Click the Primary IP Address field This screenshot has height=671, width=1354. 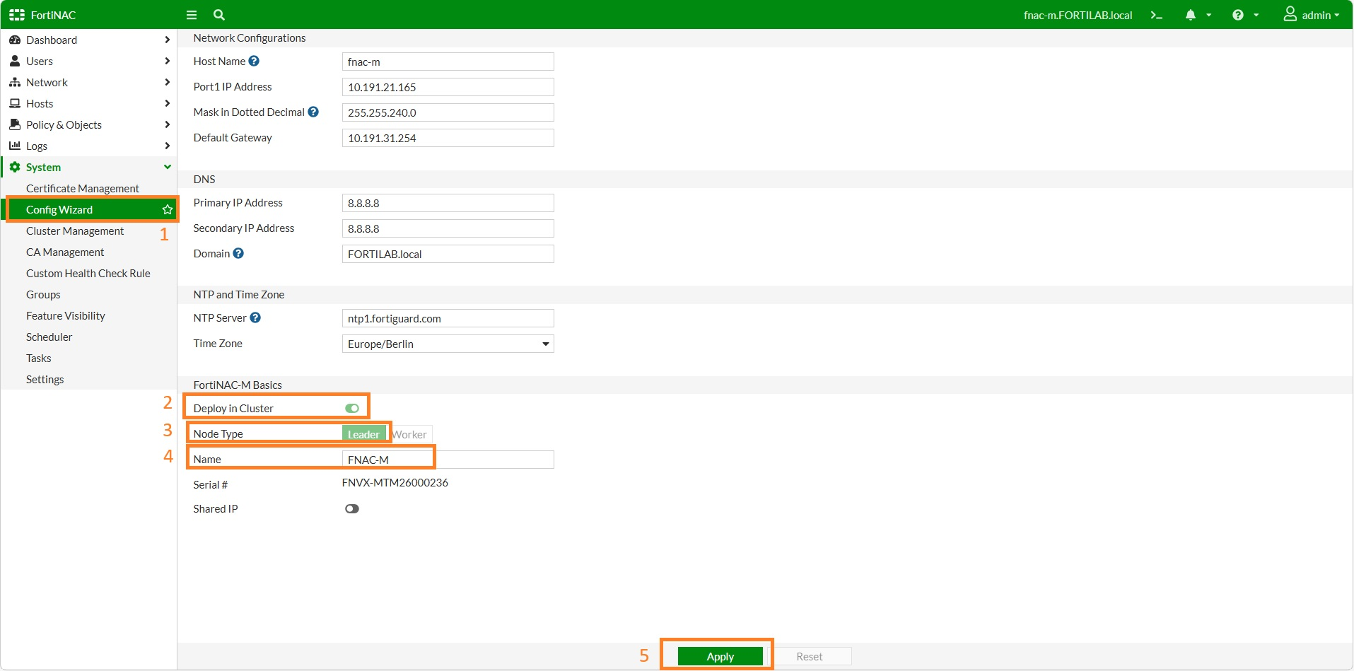point(448,203)
